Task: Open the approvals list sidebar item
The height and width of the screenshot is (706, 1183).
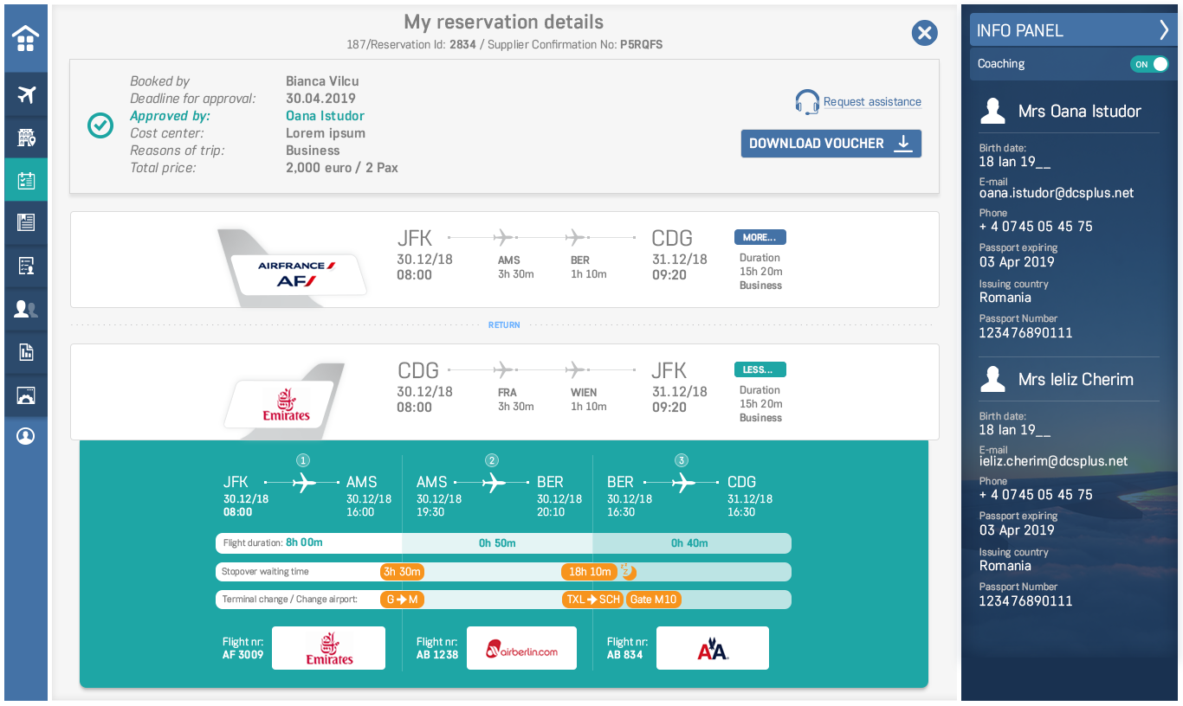Action: pyautogui.click(x=26, y=266)
